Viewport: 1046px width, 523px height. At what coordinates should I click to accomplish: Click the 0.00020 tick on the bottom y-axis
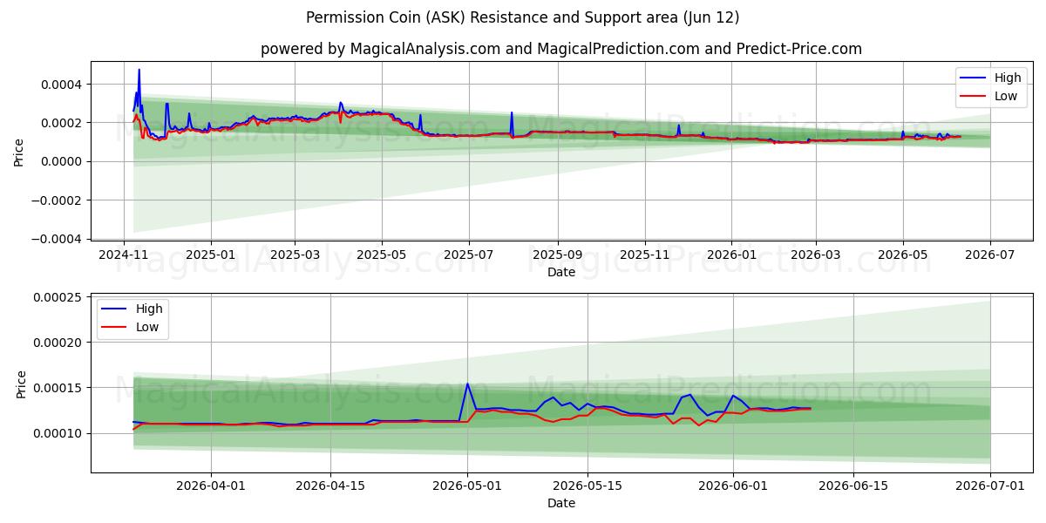57,343
